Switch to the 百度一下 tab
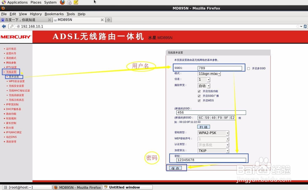Screen dimensions: 308x190 pos(25,19)
